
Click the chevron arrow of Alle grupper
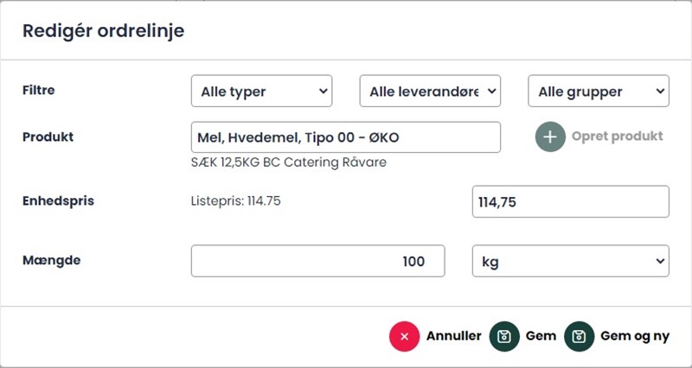[660, 91]
